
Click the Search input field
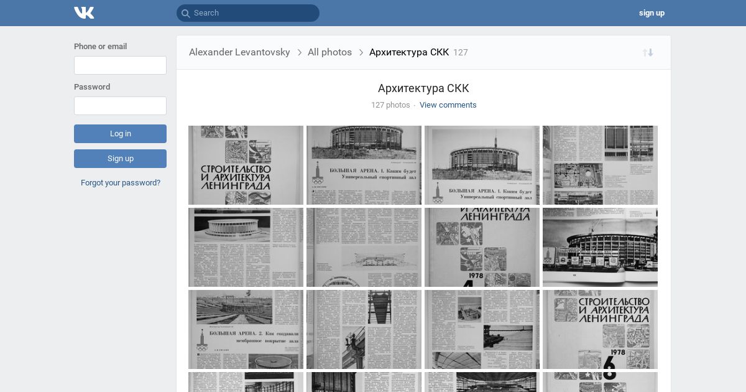248,13
